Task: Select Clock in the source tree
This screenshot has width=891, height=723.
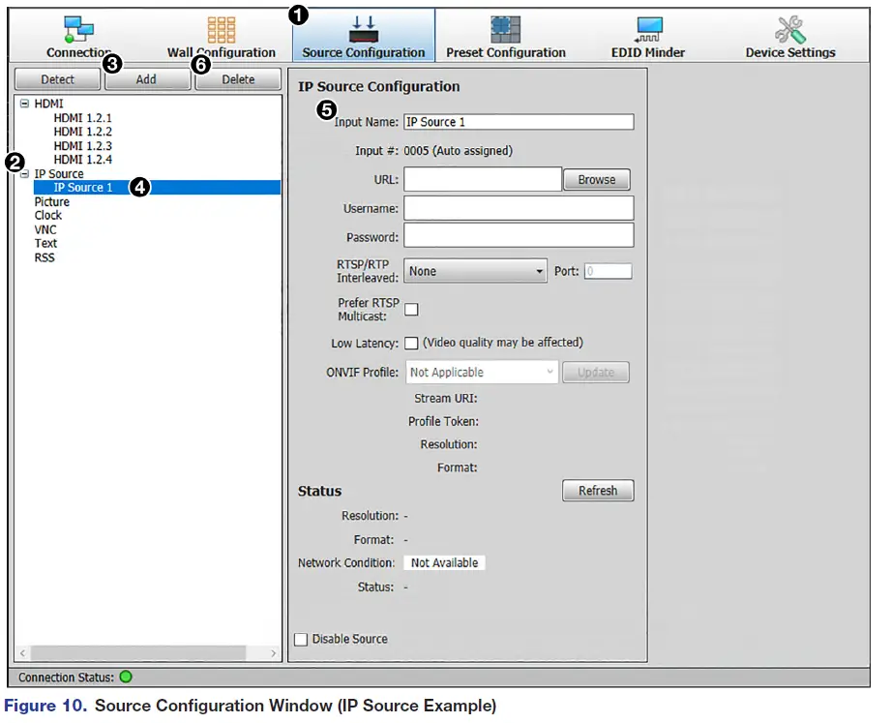Action: click(47, 216)
